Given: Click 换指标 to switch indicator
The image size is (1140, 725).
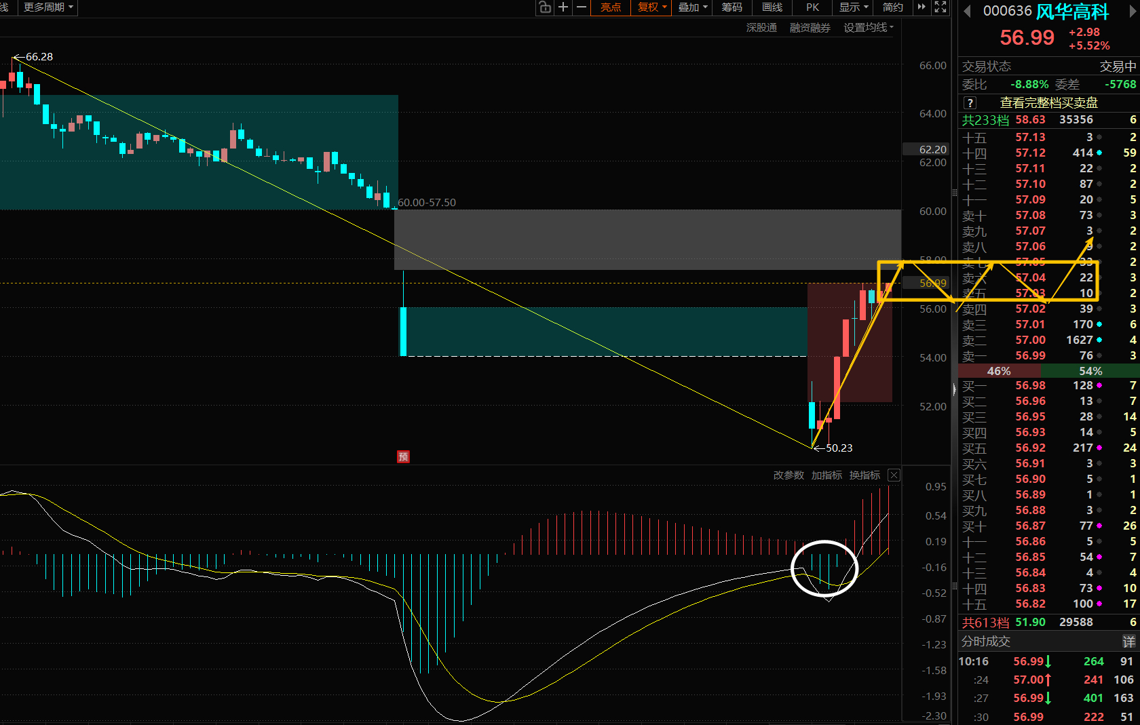Looking at the screenshot, I should point(864,475).
